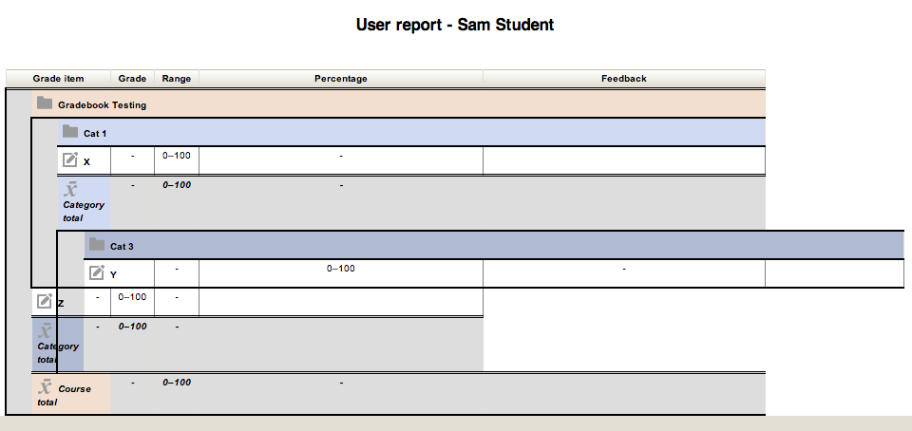This screenshot has width=912, height=431.
Task: Click the bold 0–100 range under Cat 1 total
Action: pyautogui.click(x=177, y=185)
